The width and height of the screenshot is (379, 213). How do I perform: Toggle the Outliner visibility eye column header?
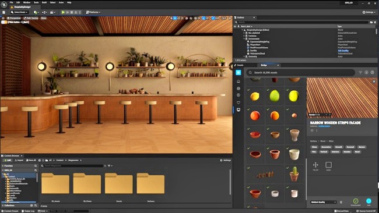pyautogui.click(x=235, y=26)
